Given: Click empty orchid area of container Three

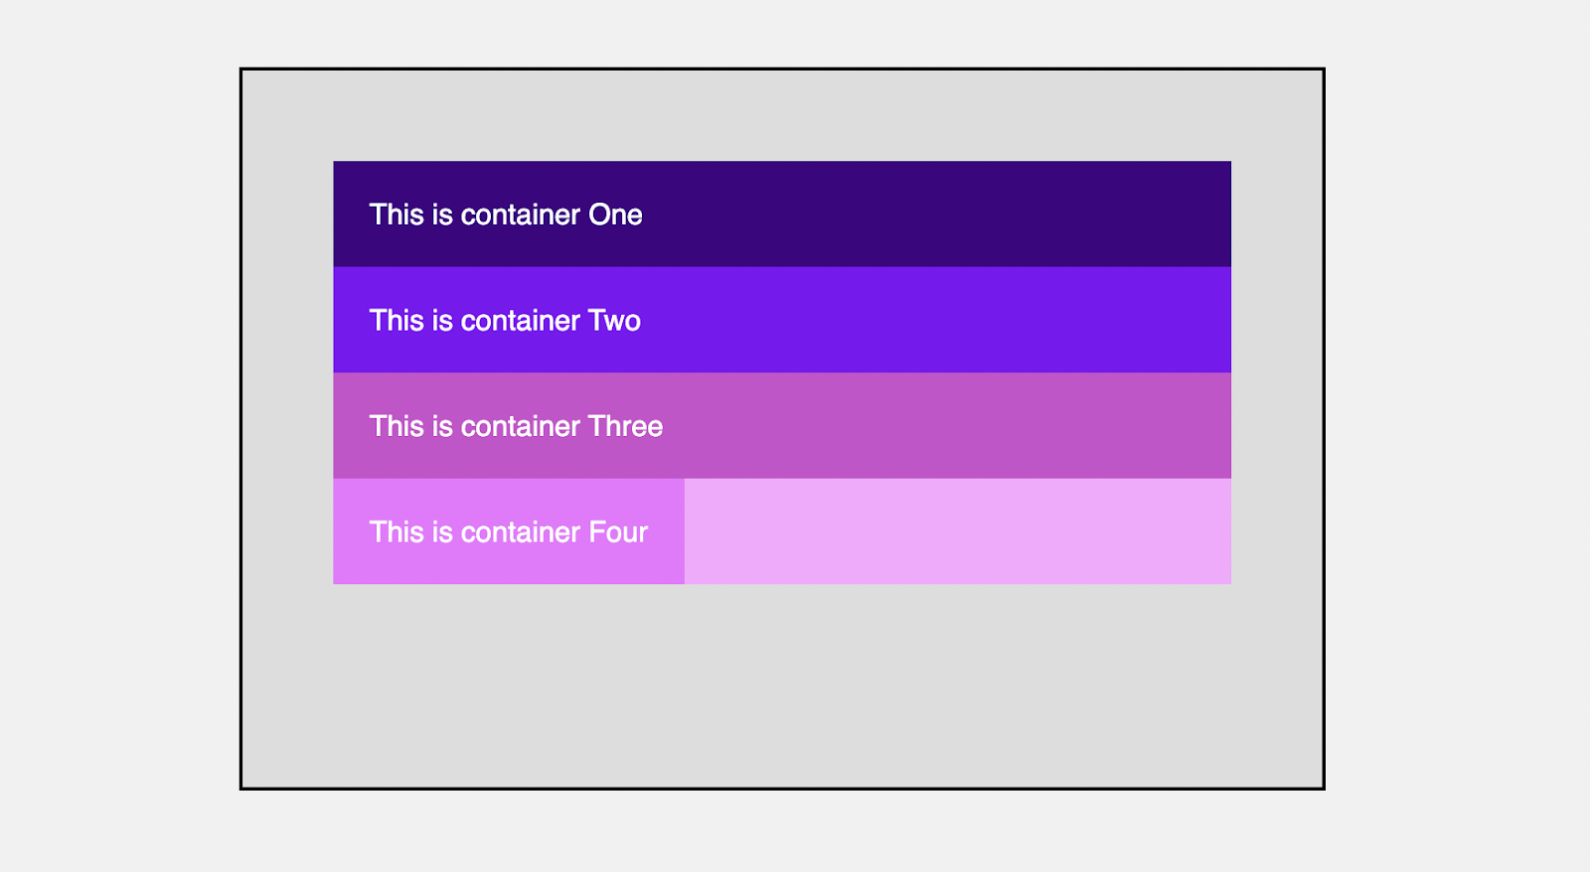Looking at the screenshot, I should pyautogui.click(x=944, y=426).
